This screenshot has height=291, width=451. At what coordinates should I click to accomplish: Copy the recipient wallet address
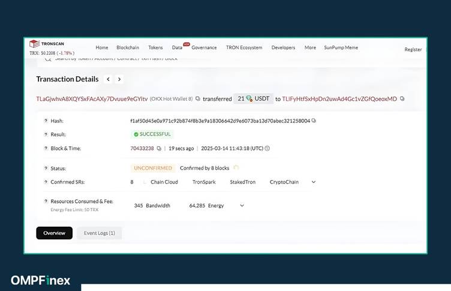pos(402,98)
